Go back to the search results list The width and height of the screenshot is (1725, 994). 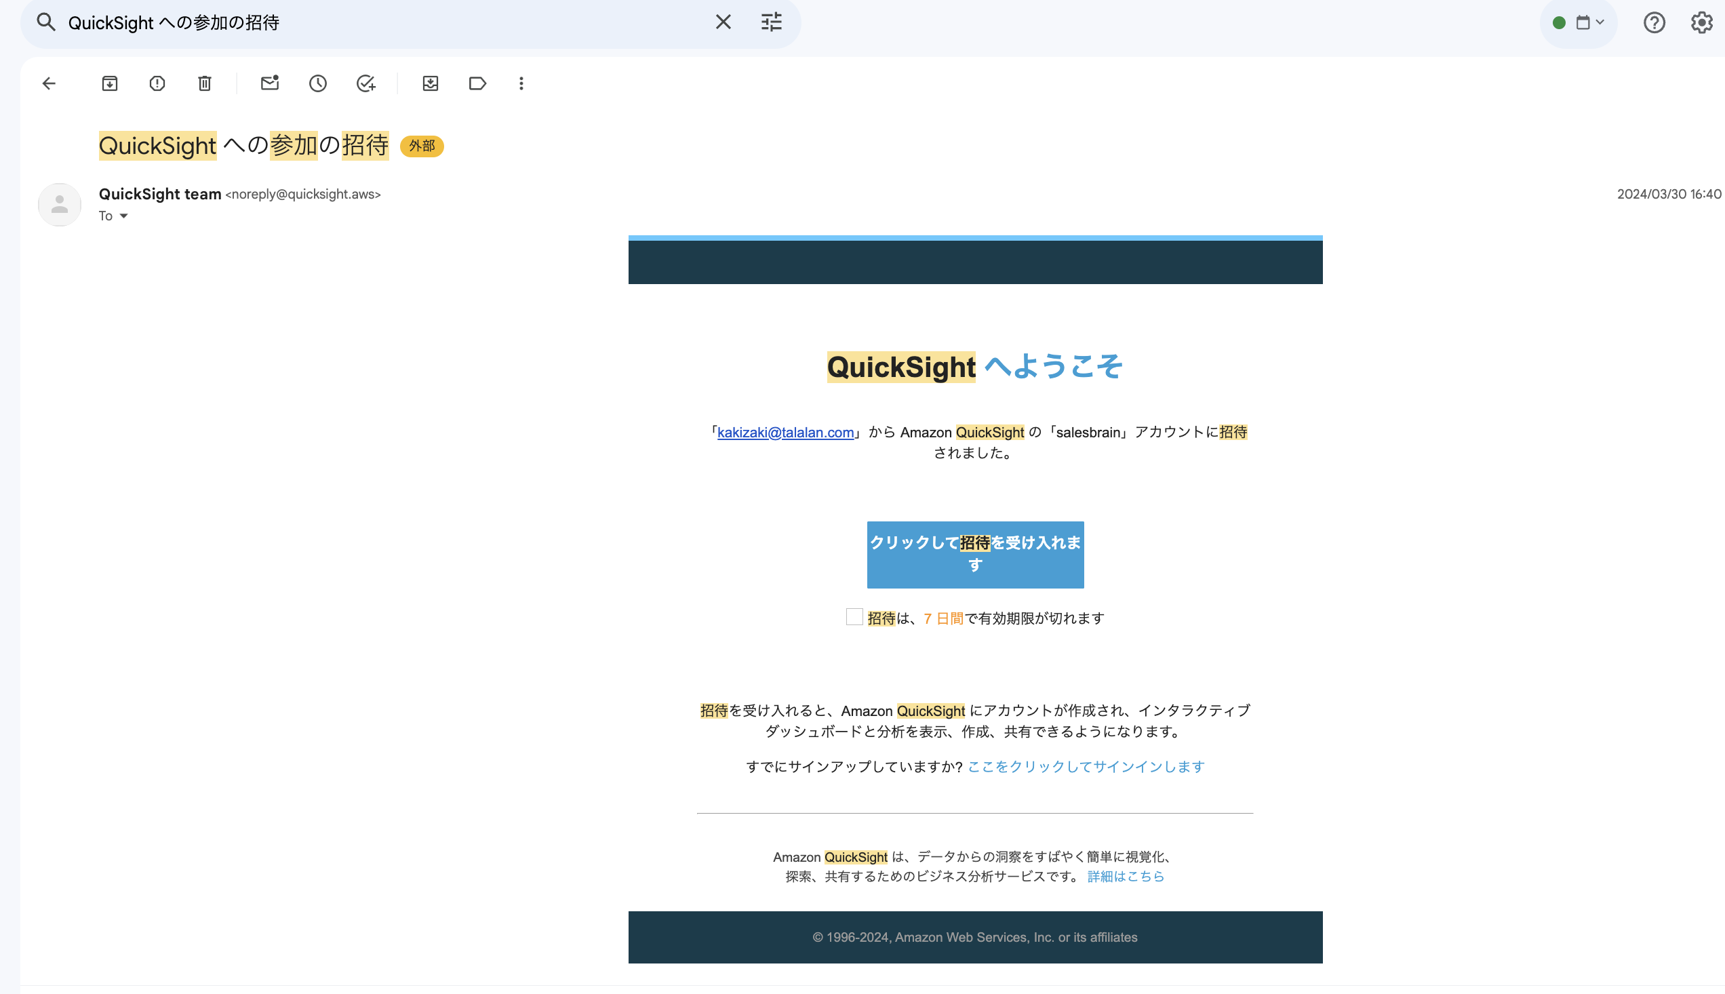pos(48,83)
